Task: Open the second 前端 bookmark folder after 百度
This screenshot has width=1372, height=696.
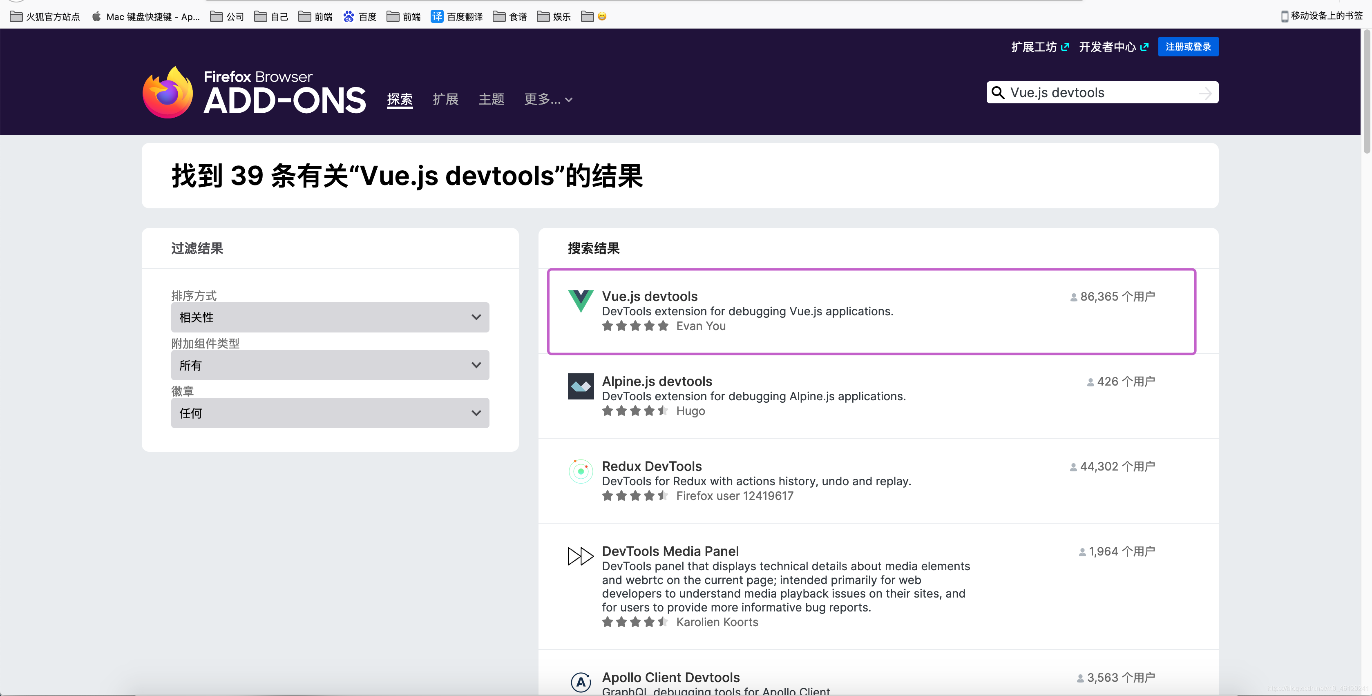Action: [404, 16]
